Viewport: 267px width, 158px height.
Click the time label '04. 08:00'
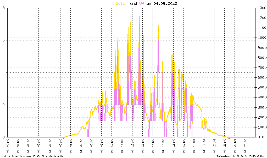(x=91, y=146)
